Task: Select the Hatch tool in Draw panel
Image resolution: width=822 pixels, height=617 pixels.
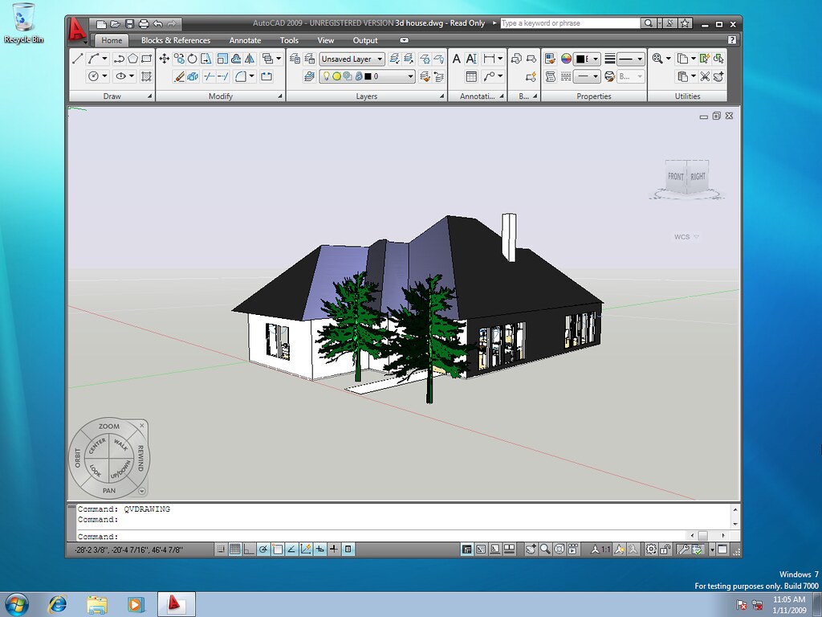Action: (146, 76)
